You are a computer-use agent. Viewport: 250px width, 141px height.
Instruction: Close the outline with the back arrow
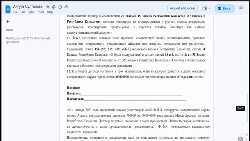tap(8, 22)
